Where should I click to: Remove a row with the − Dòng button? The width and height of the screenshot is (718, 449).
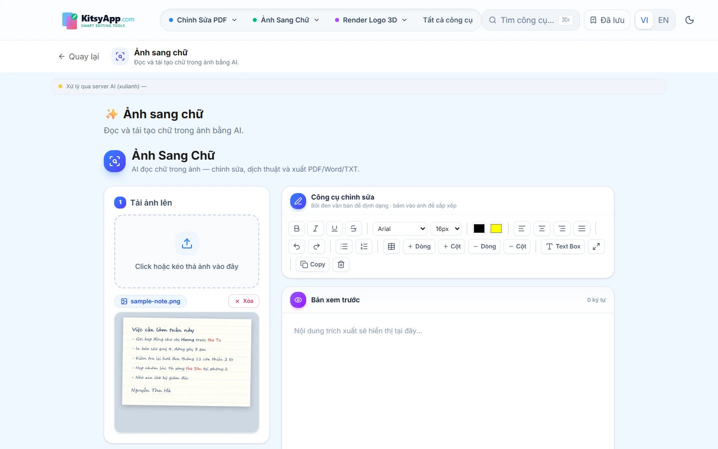(485, 246)
